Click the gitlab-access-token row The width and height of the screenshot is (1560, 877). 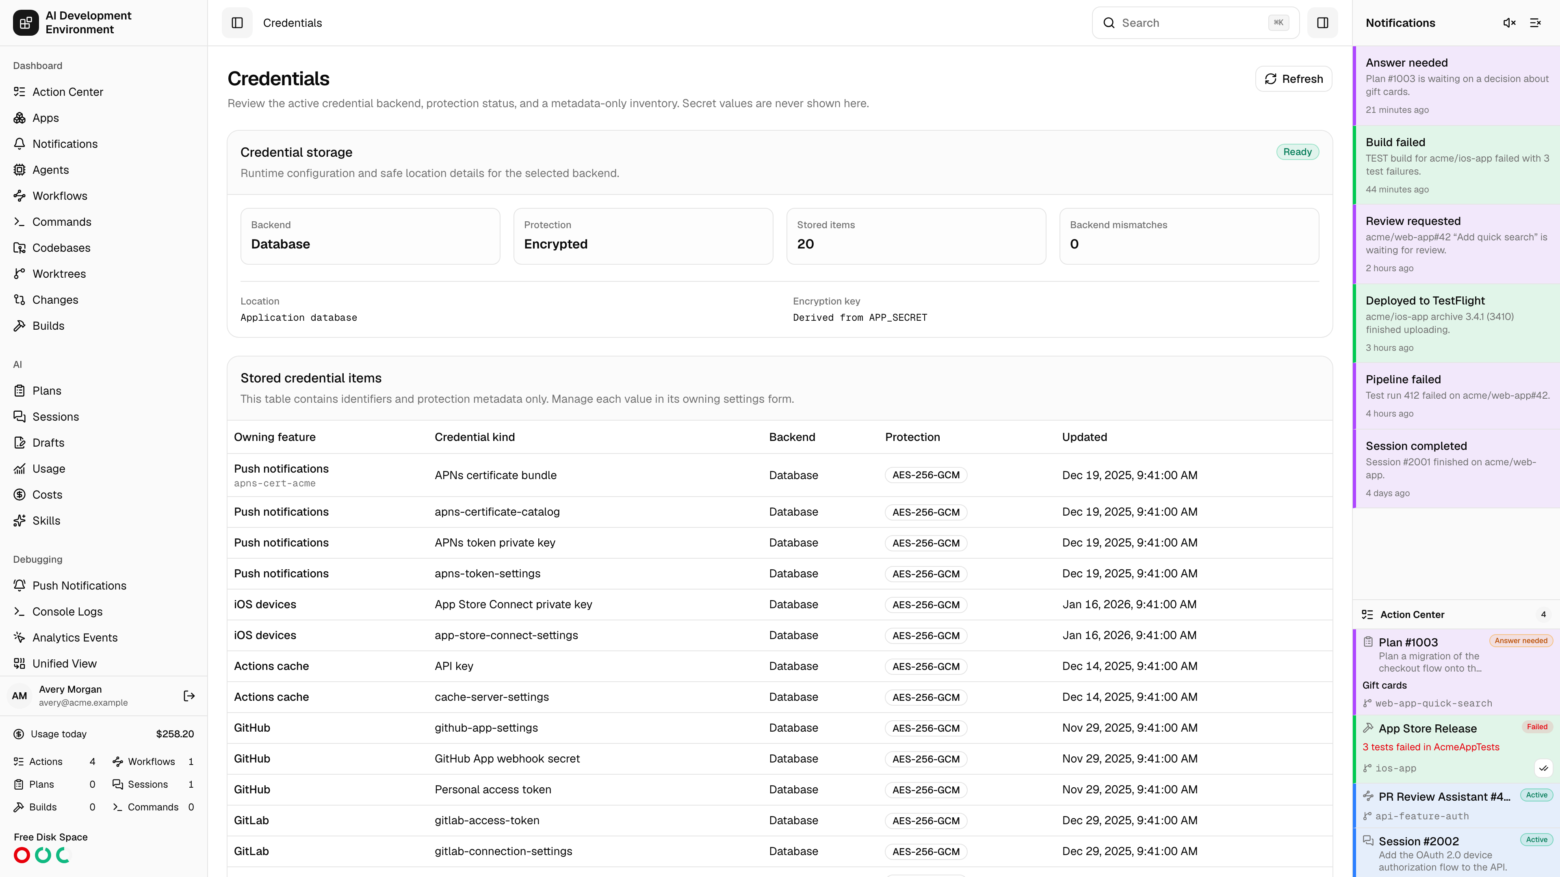[780, 821]
